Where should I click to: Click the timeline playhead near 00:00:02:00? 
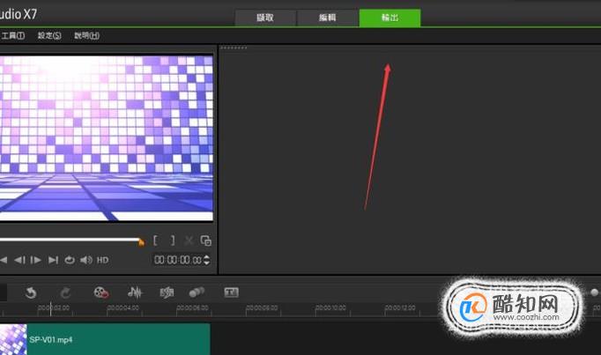pyautogui.click(x=50, y=309)
